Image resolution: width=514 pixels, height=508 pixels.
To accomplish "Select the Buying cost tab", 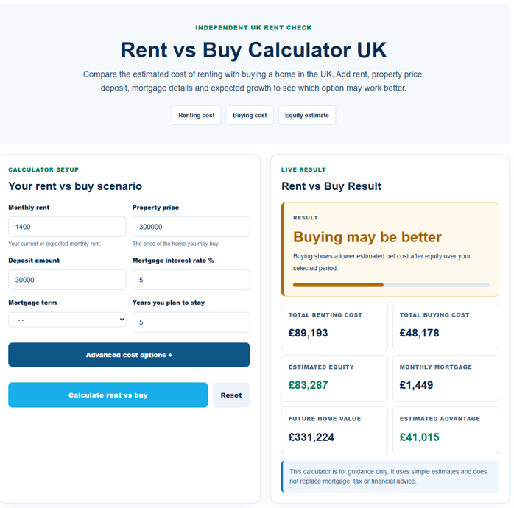I will click(250, 115).
